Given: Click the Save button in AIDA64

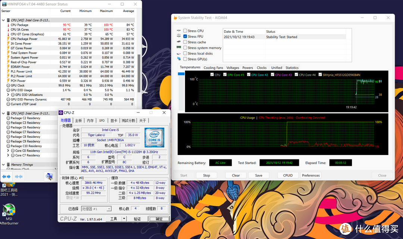Looking at the screenshot, I should coord(259,176).
